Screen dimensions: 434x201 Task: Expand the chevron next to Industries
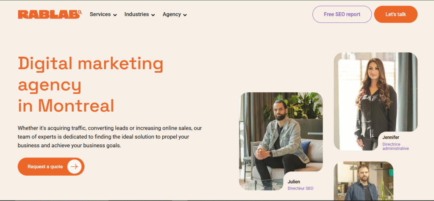(x=153, y=15)
